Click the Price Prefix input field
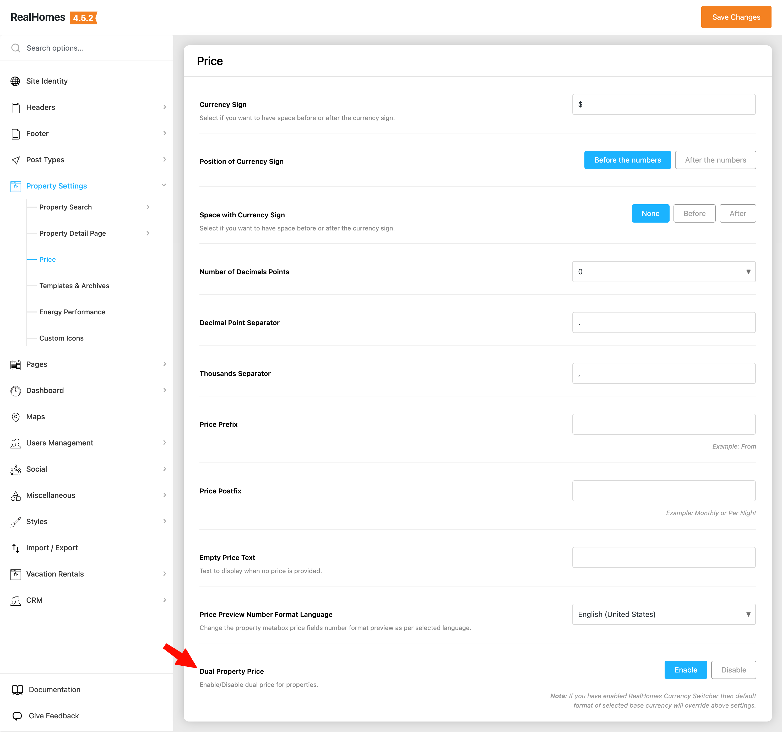The width and height of the screenshot is (782, 732). (664, 424)
